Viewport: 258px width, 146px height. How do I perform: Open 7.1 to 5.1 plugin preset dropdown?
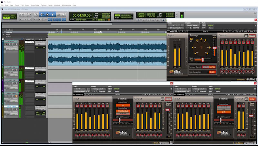tap(98, 89)
